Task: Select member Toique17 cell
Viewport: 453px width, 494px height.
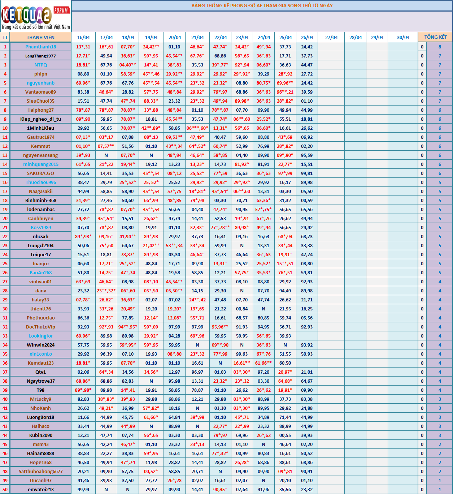Action: tap(40, 254)
